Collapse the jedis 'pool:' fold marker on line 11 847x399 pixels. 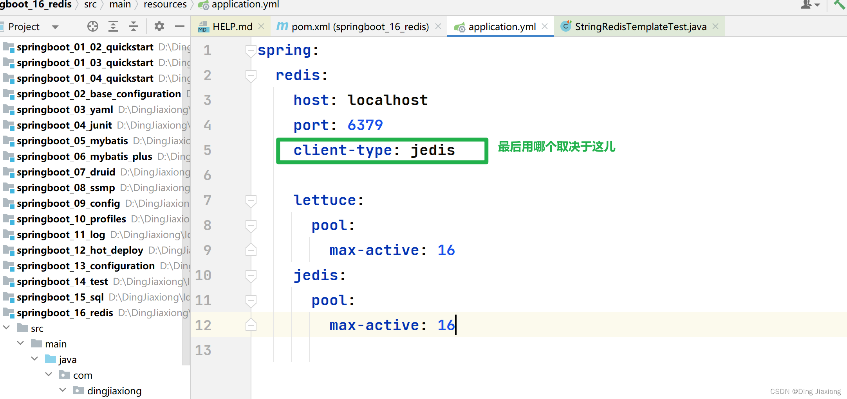pyautogui.click(x=251, y=301)
